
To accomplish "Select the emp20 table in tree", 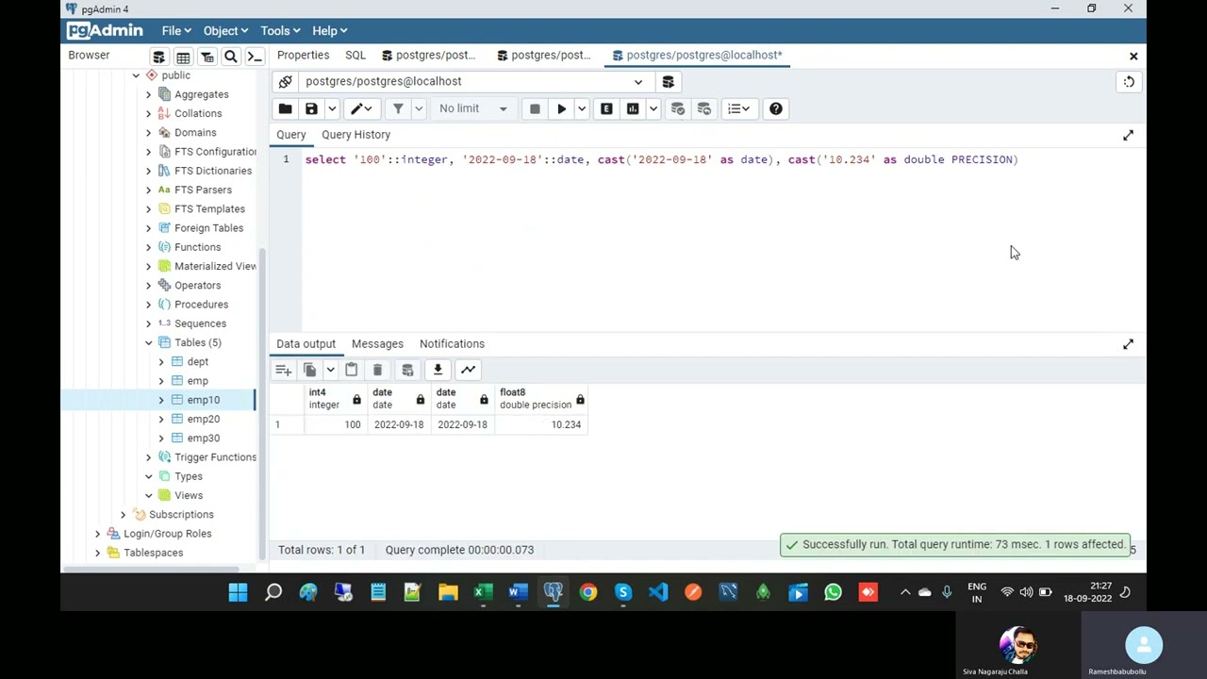I will click(203, 419).
